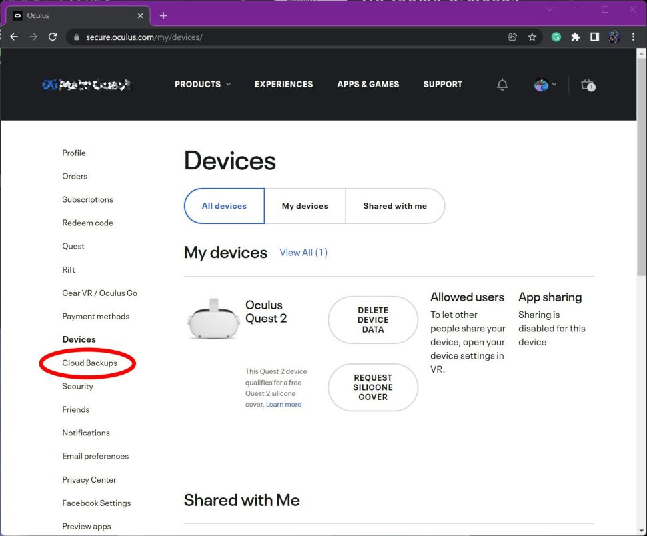647x536 pixels.
Task: Open the browser Extensions puzzle icon
Action: coord(575,37)
